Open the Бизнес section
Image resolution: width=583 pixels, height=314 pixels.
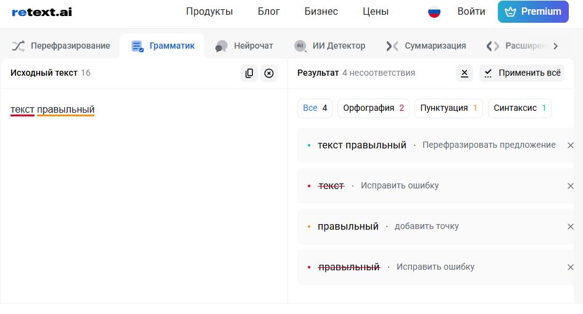[x=321, y=12]
